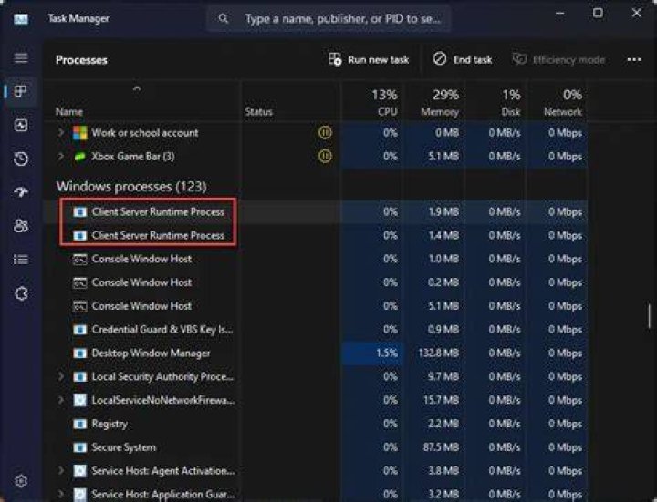Open the Details list sidebar icon
Image resolution: width=657 pixels, height=502 pixels.
click(21, 260)
